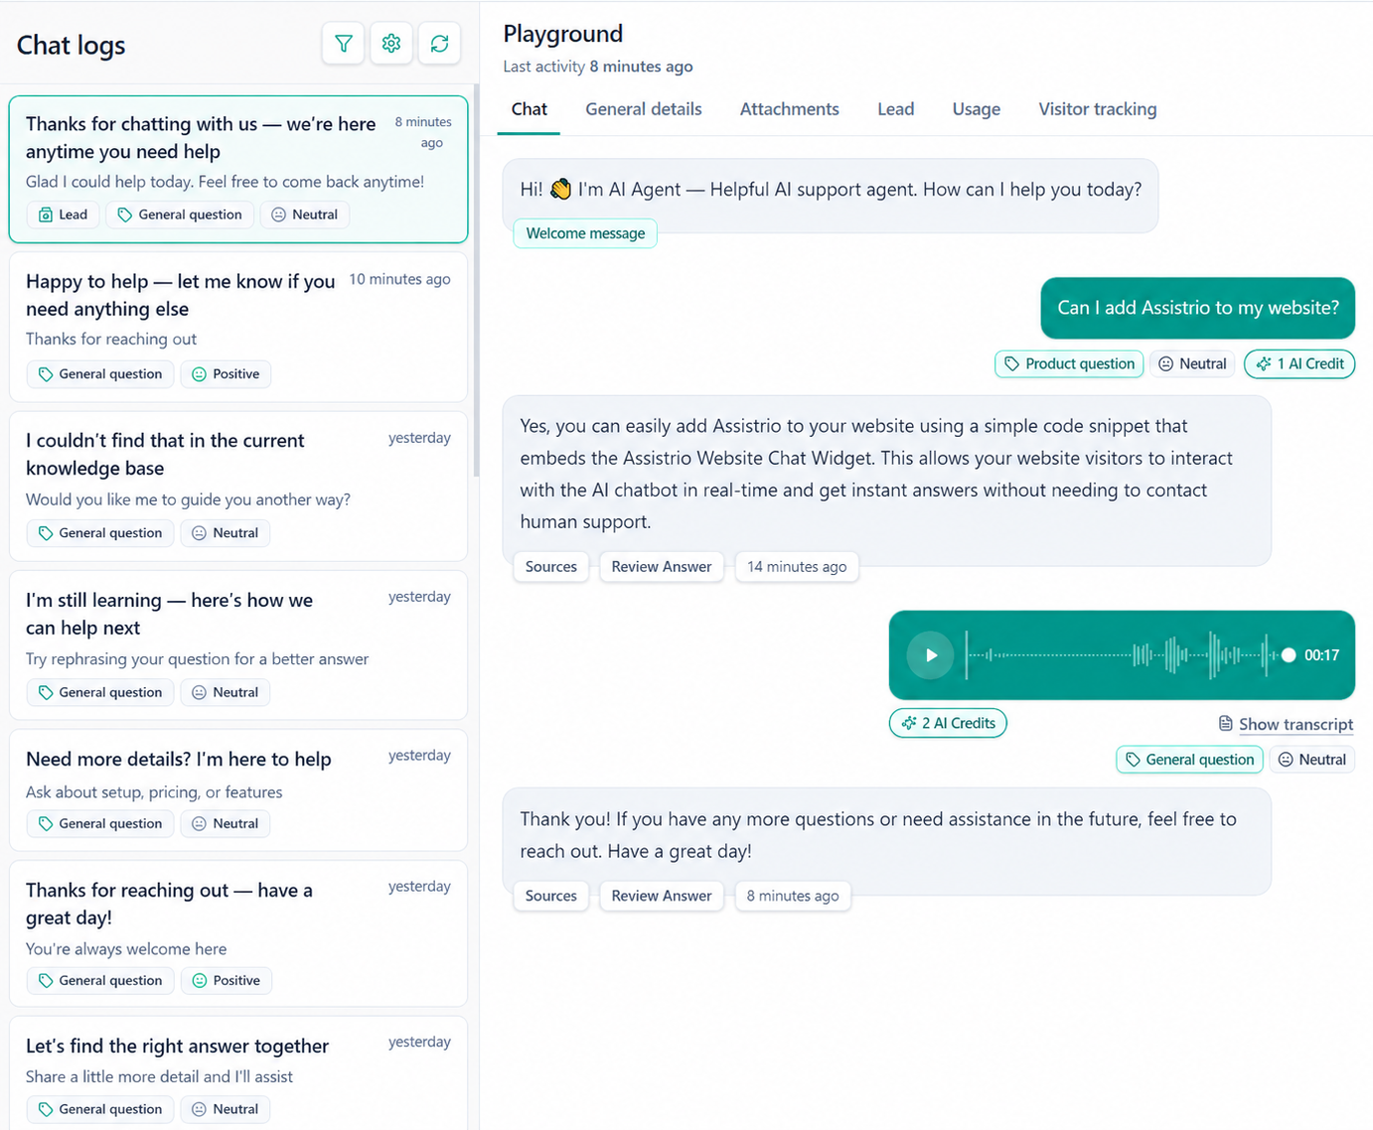Open the Lead tab
Viewport: 1373px width, 1130px height.
895,109
